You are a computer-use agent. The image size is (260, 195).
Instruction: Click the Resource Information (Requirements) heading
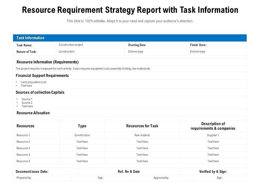coord(47,62)
